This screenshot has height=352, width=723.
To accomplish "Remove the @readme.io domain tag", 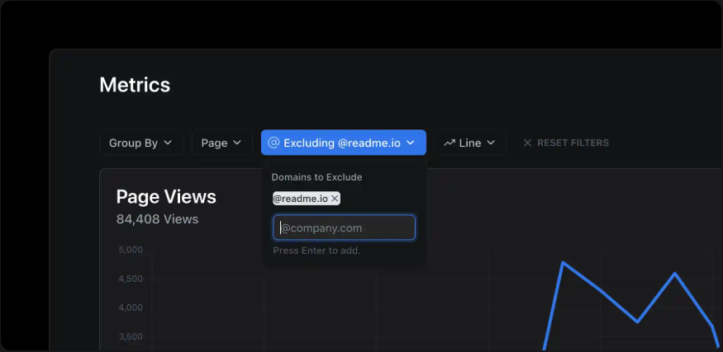I will coord(335,199).
